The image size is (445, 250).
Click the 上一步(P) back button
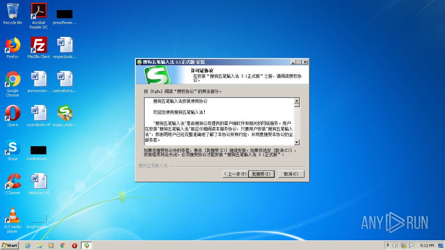235,174
